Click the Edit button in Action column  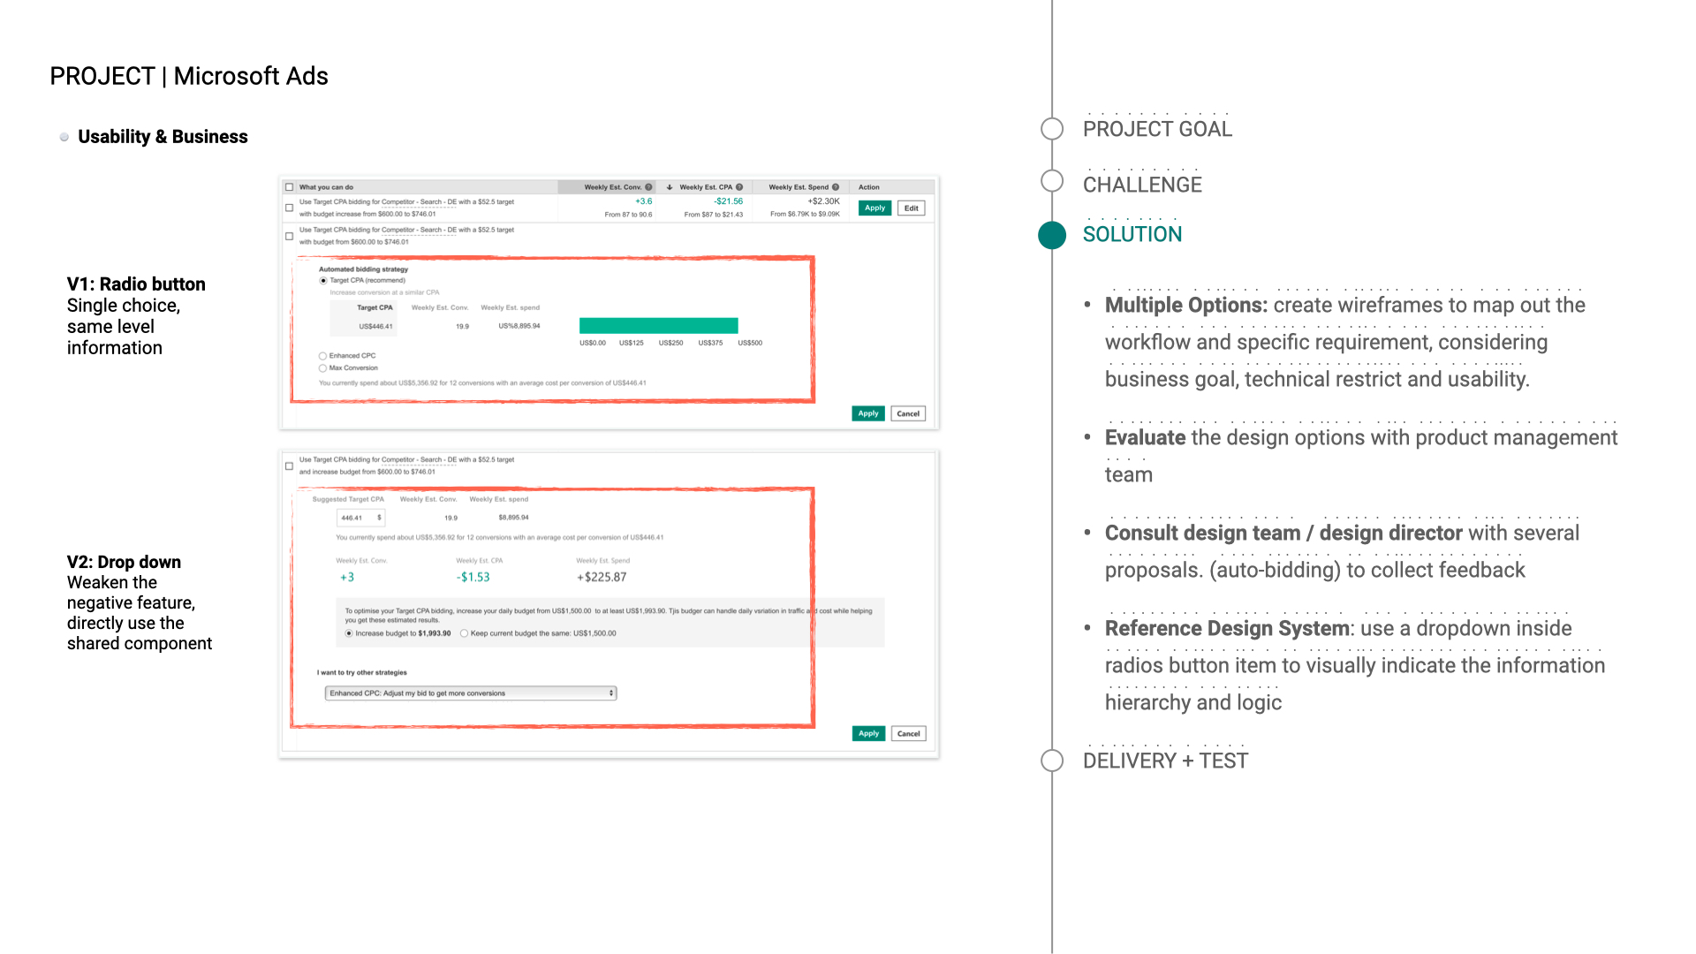pos(912,208)
